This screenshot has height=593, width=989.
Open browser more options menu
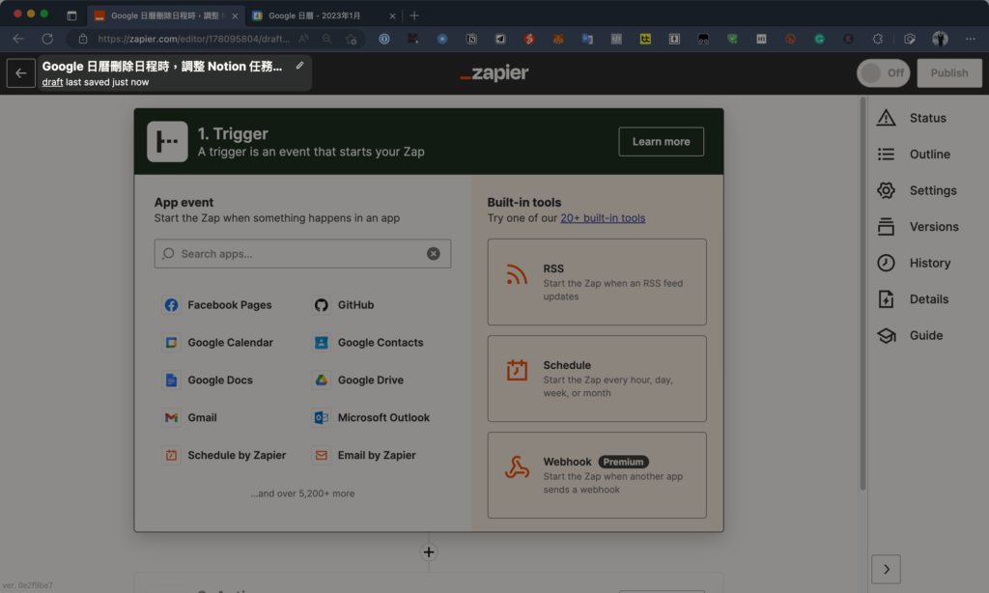(x=970, y=39)
